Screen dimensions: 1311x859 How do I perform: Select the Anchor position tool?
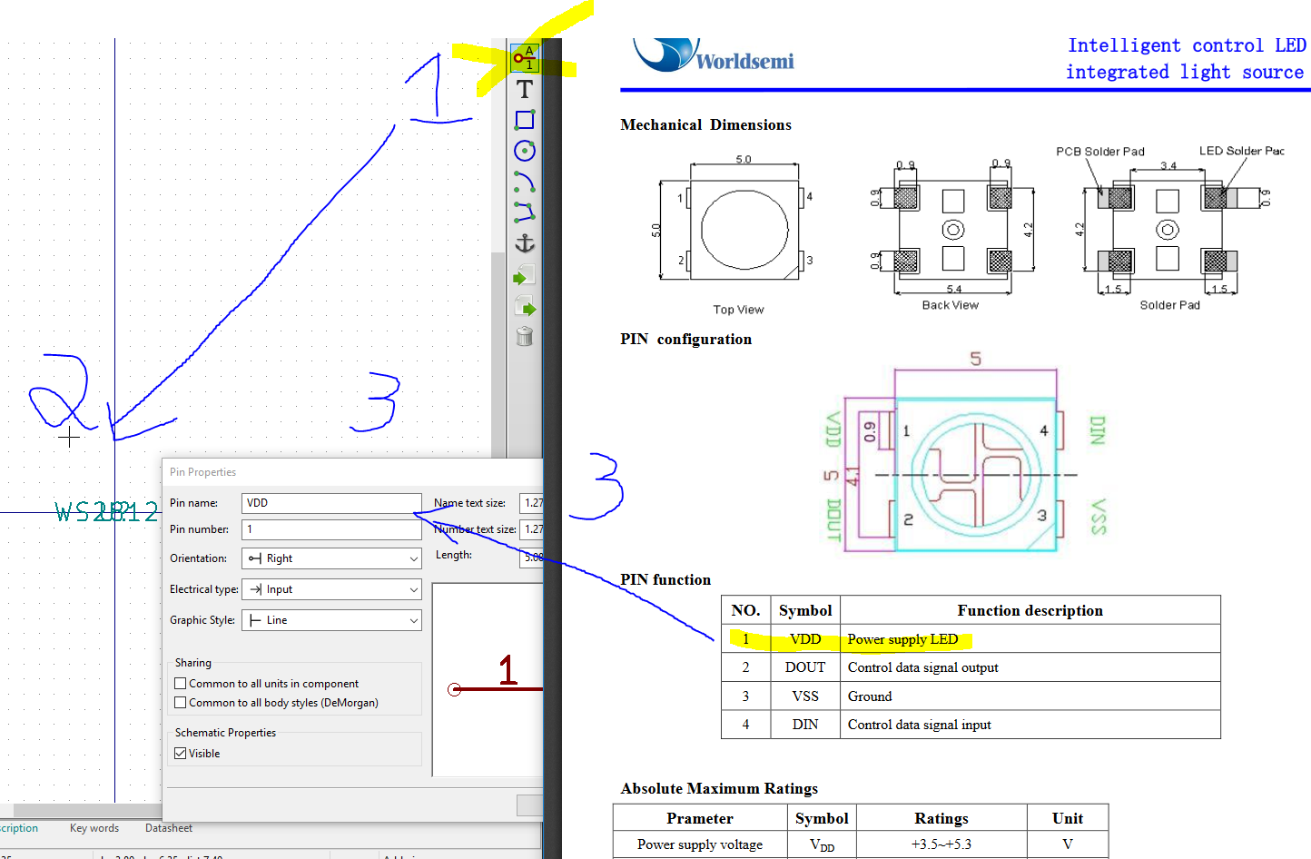coord(525,243)
